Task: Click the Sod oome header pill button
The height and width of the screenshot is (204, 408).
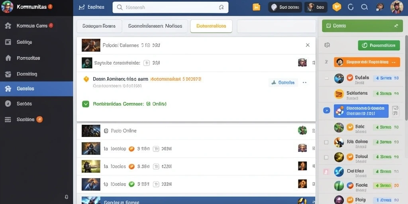Action: 285,7
